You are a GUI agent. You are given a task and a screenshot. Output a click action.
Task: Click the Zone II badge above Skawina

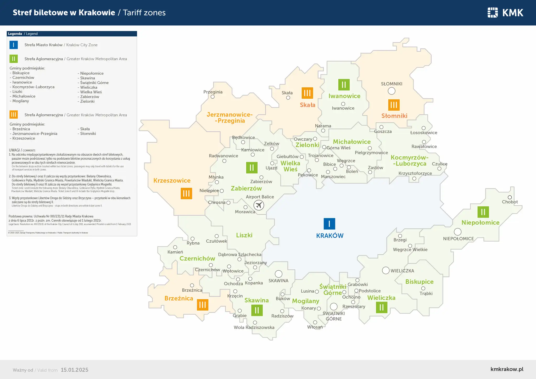257,310
